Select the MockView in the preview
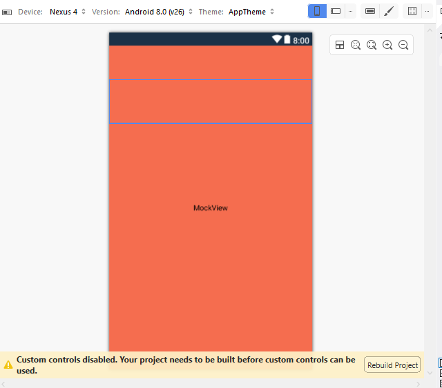Viewport: 442px width, 388px height. click(211, 208)
